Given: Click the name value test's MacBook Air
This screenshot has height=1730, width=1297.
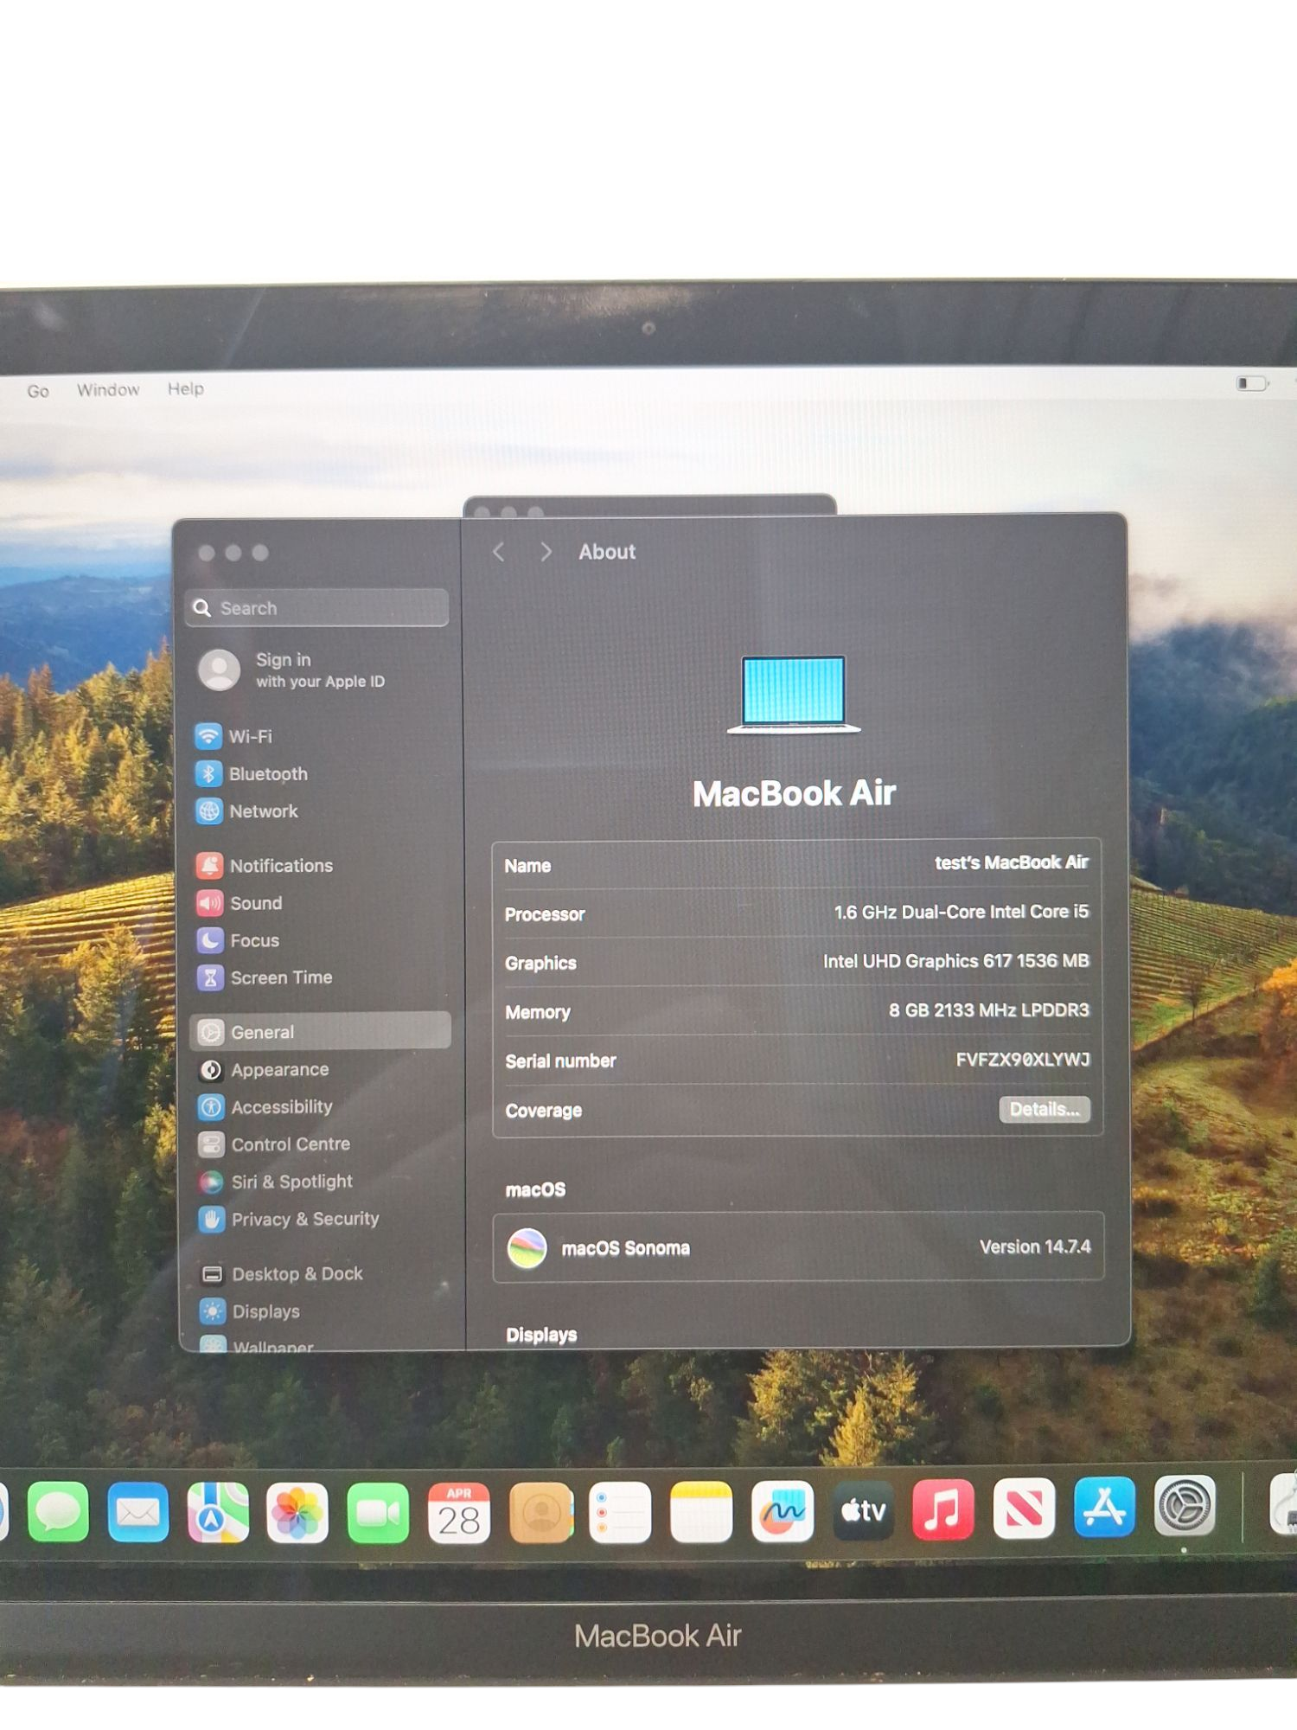Looking at the screenshot, I should (1012, 862).
